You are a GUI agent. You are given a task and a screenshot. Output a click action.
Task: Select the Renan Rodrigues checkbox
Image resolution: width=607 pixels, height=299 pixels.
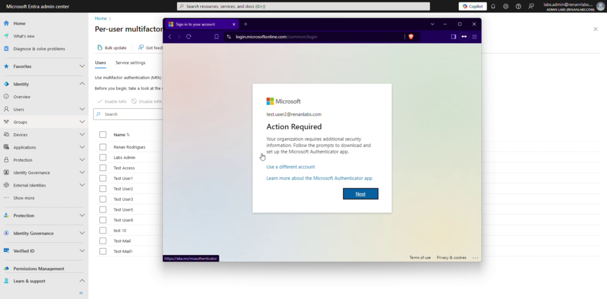[x=103, y=147]
